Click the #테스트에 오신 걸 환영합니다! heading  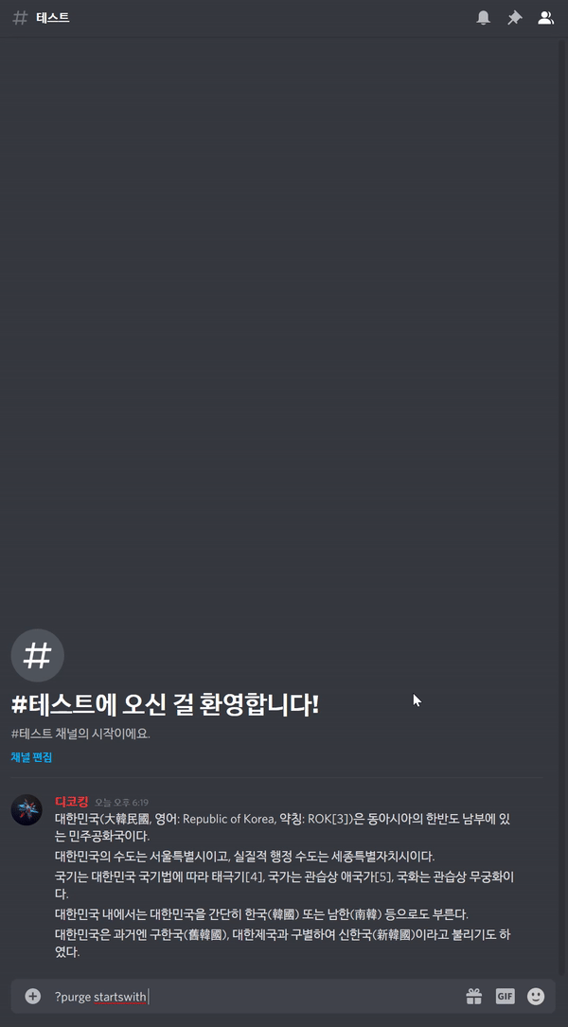pyautogui.click(x=165, y=705)
